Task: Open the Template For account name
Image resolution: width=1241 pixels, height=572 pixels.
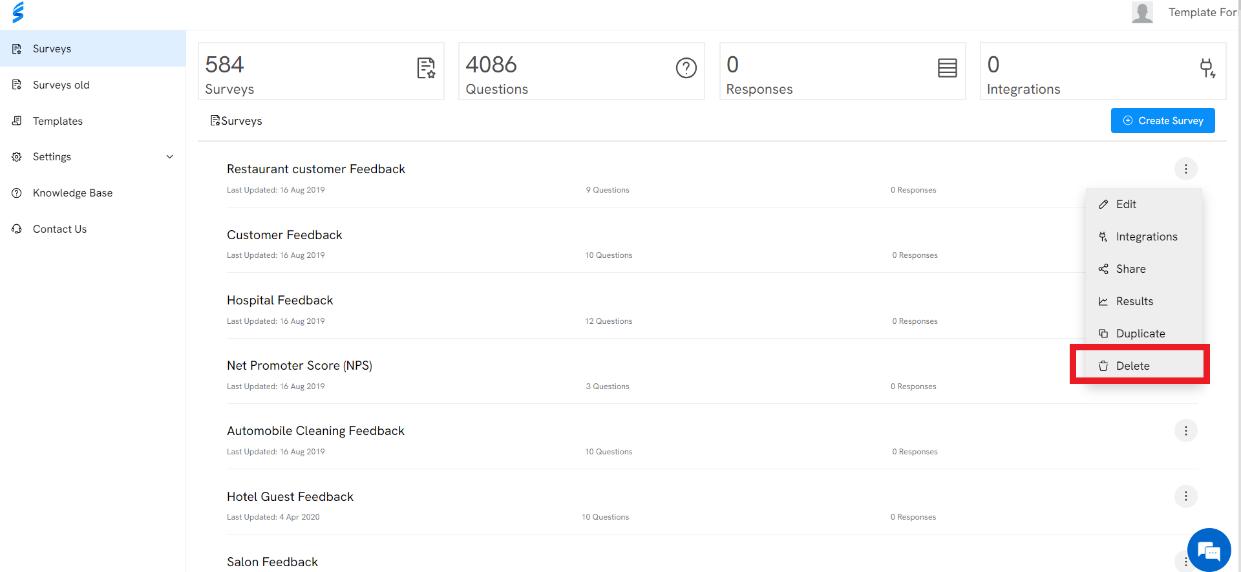Action: click(x=1202, y=12)
